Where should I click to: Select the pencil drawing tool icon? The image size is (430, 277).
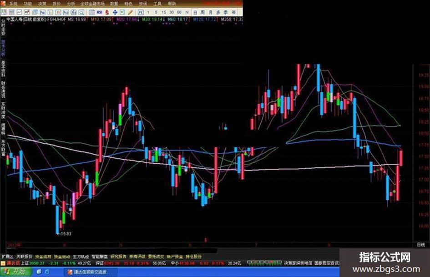[130, 12]
